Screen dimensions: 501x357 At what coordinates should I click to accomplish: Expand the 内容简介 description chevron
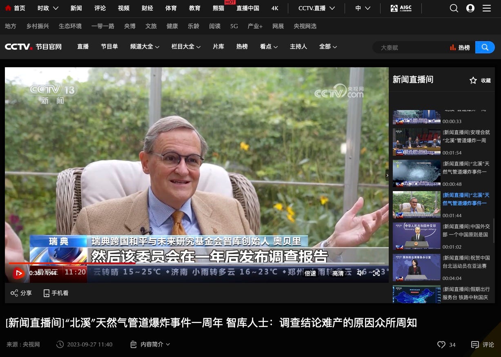168,344
